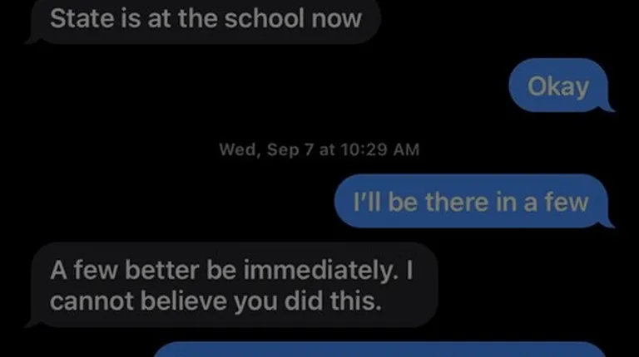Tap the partially visible blue bubble at the bottom
This screenshot has height=357, width=639.
click(379, 350)
